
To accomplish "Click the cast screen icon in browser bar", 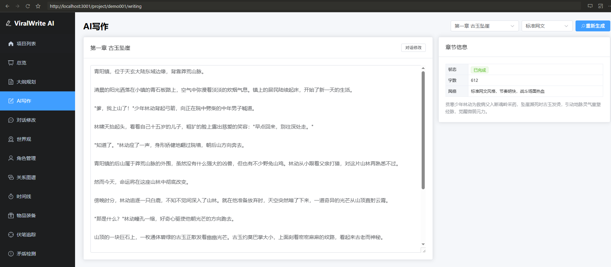I will coord(590,6).
